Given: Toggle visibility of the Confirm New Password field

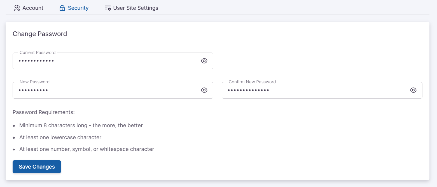Looking at the screenshot, I should click(x=413, y=90).
